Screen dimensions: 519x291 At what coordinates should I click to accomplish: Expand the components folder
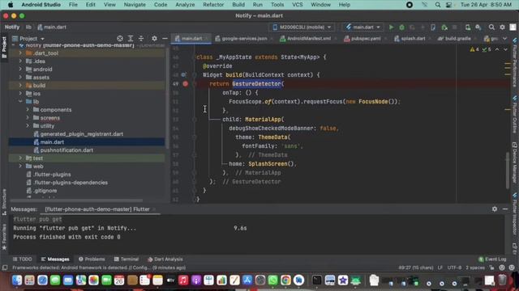[28, 110]
